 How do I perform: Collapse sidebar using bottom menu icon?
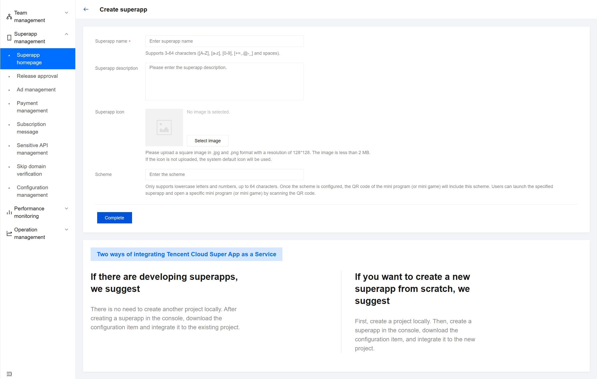(x=9, y=374)
